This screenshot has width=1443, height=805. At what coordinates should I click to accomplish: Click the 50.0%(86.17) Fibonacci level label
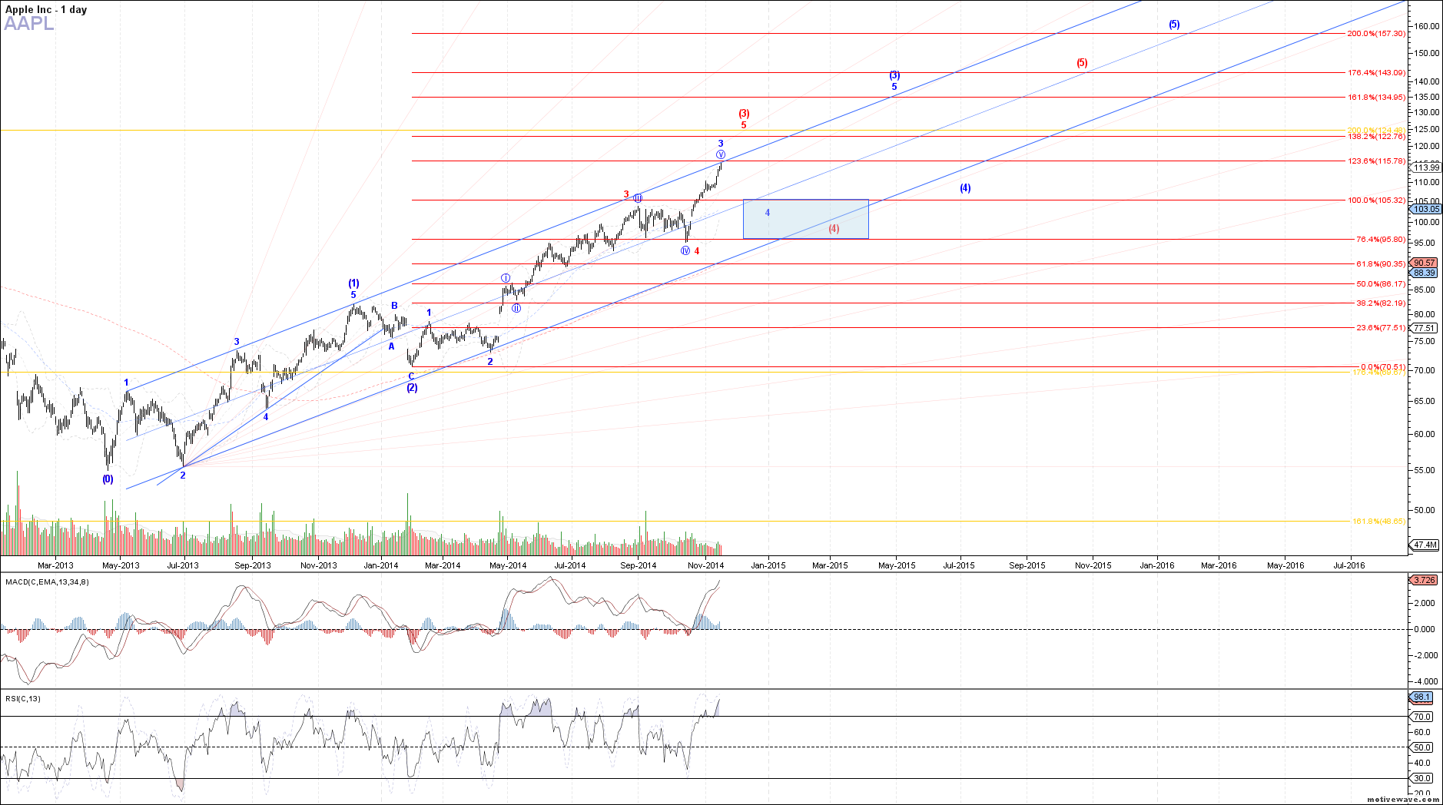pyautogui.click(x=1380, y=284)
